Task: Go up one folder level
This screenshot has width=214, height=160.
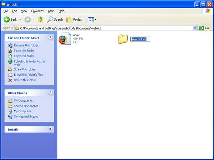Action: click(x=40, y=20)
